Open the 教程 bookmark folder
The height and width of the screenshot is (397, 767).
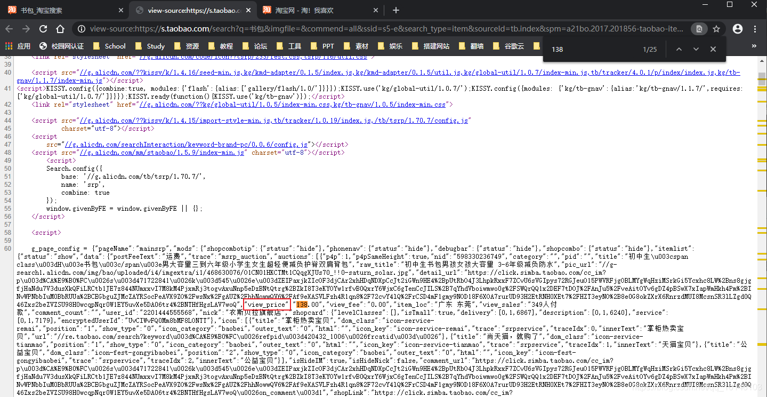(x=221, y=46)
